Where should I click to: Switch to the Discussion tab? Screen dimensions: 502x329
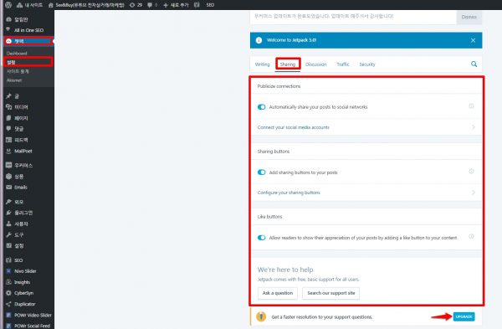(x=316, y=64)
